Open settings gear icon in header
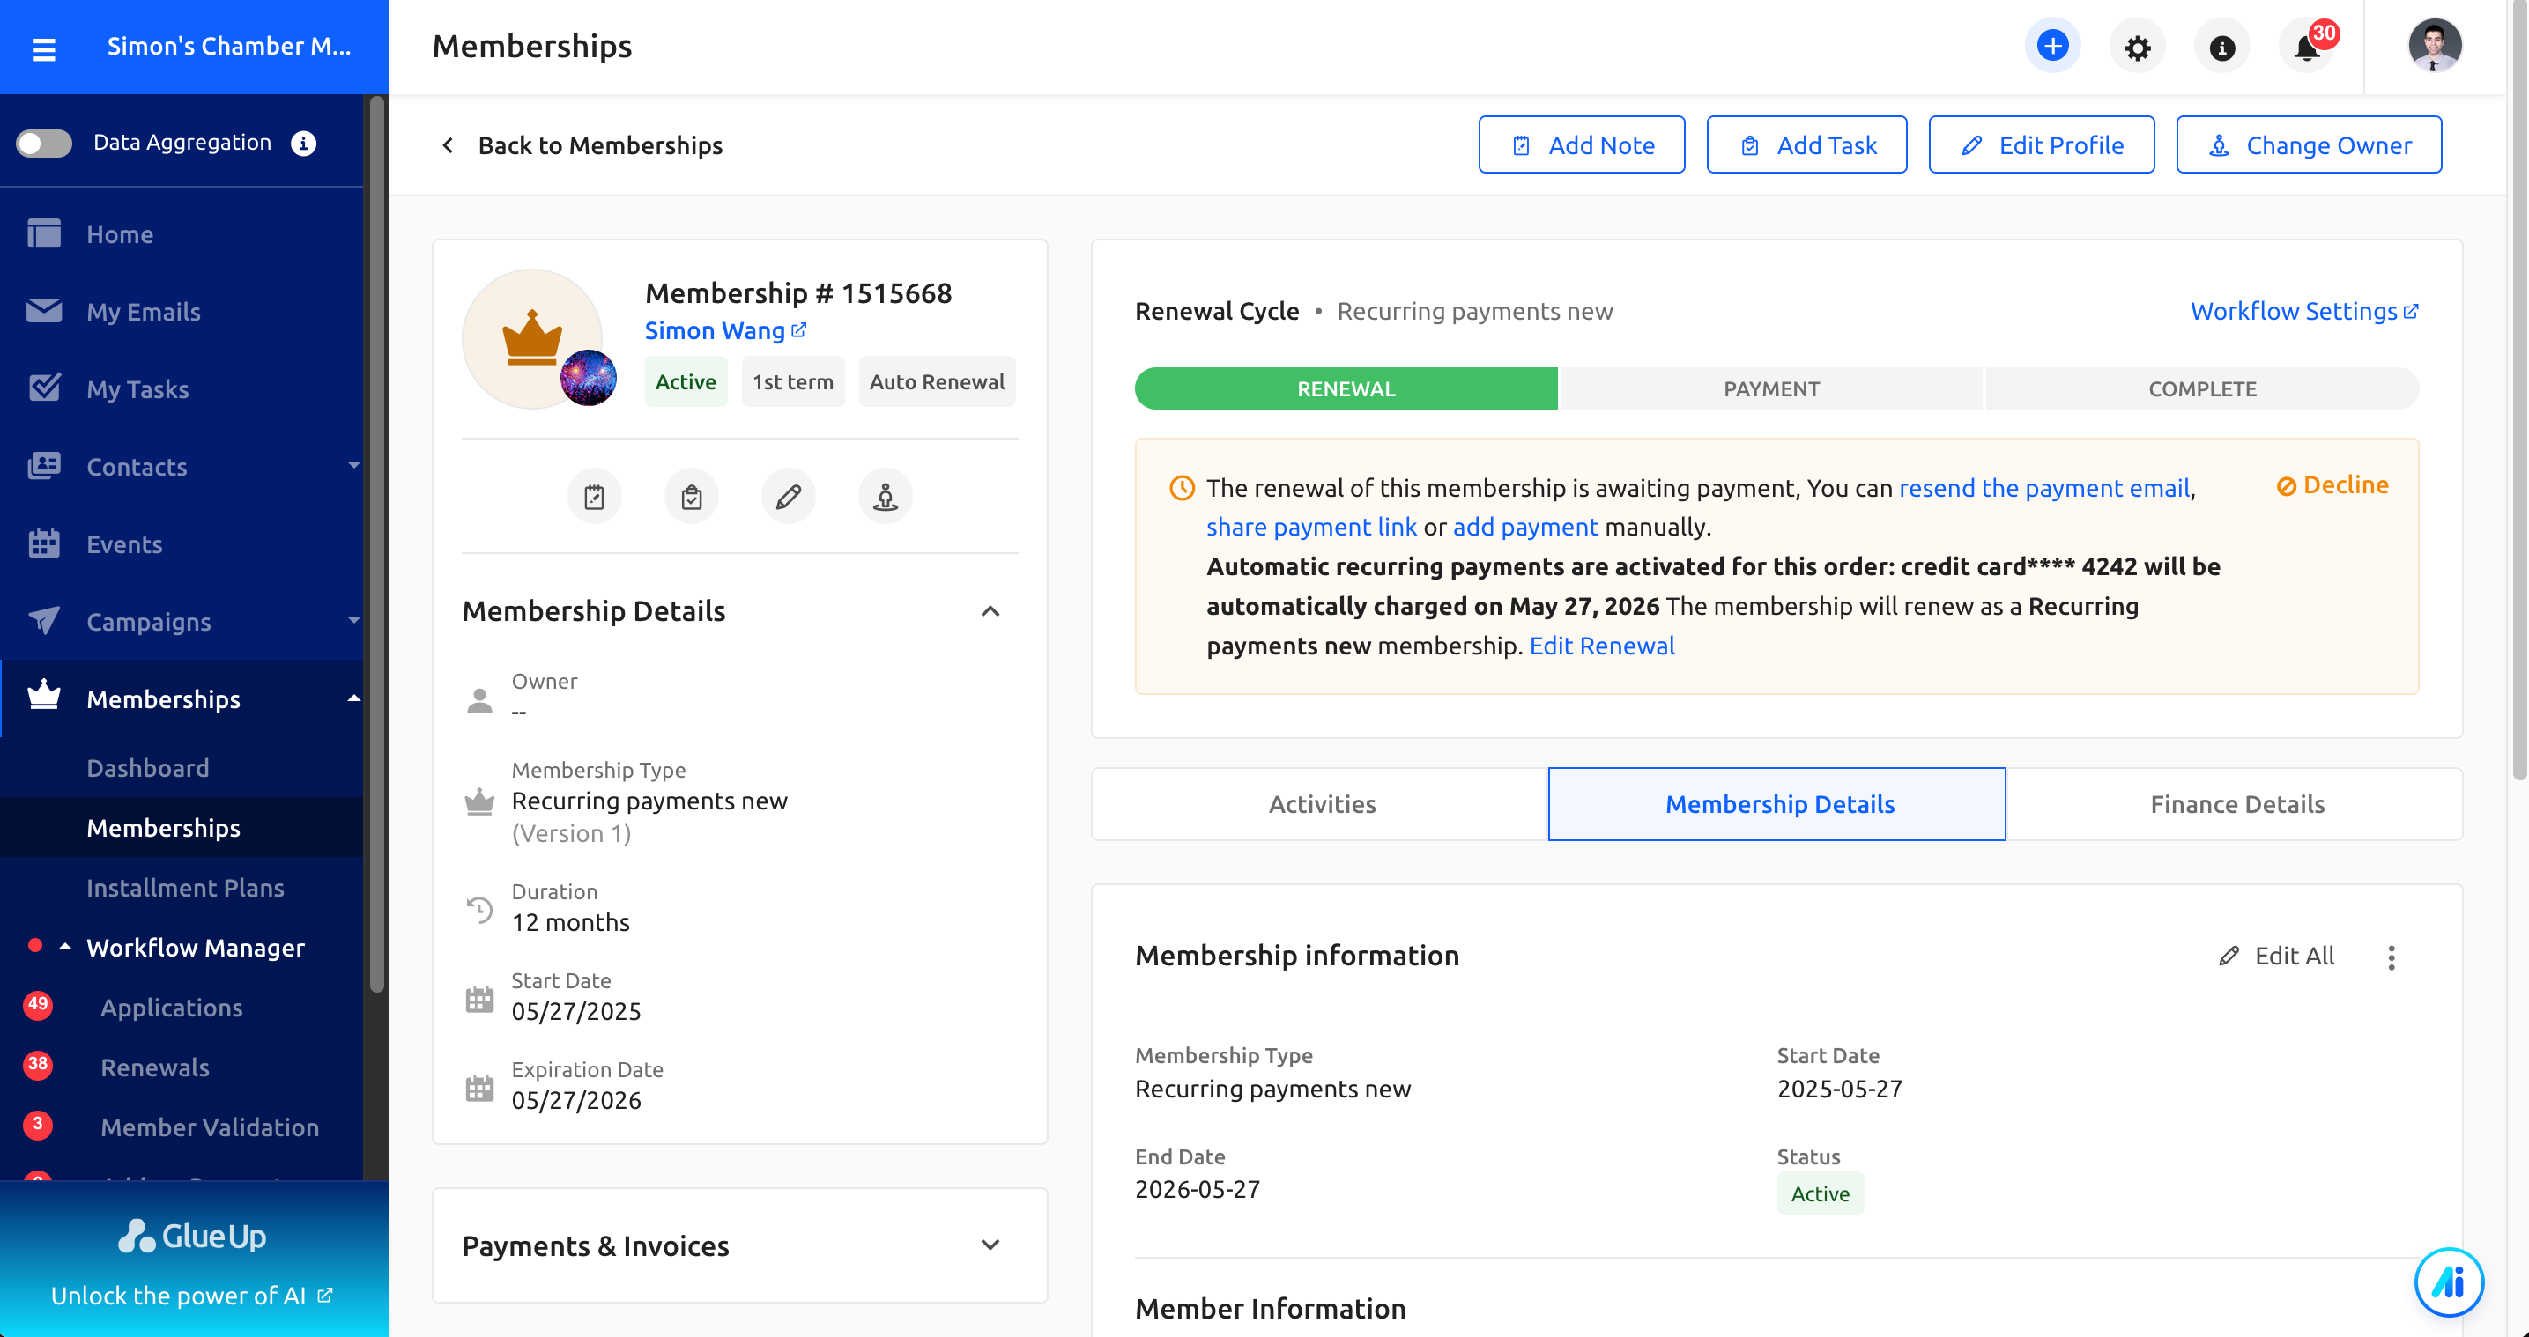Viewport: 2529px width, 1337px height. click(x=2137, y=48)
